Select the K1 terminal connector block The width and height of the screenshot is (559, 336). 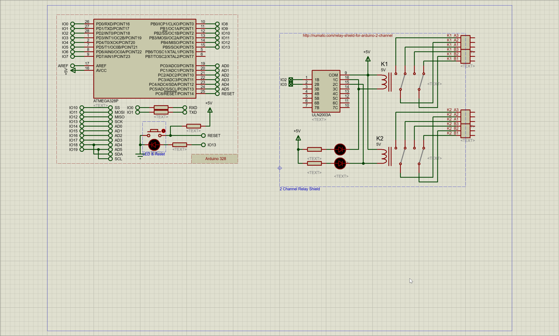point(466,49)
